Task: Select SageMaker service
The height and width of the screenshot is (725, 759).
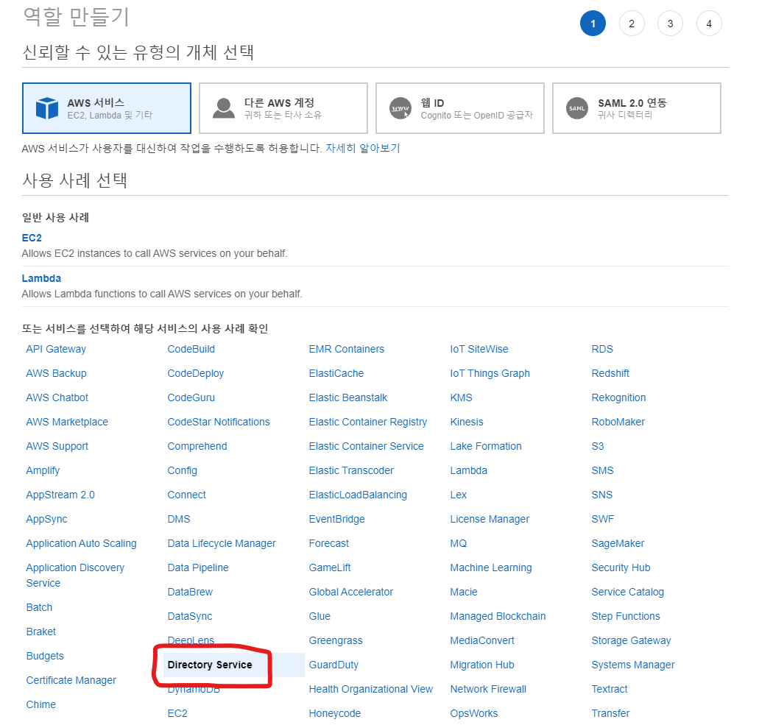Action: click(x=618, y=543)
